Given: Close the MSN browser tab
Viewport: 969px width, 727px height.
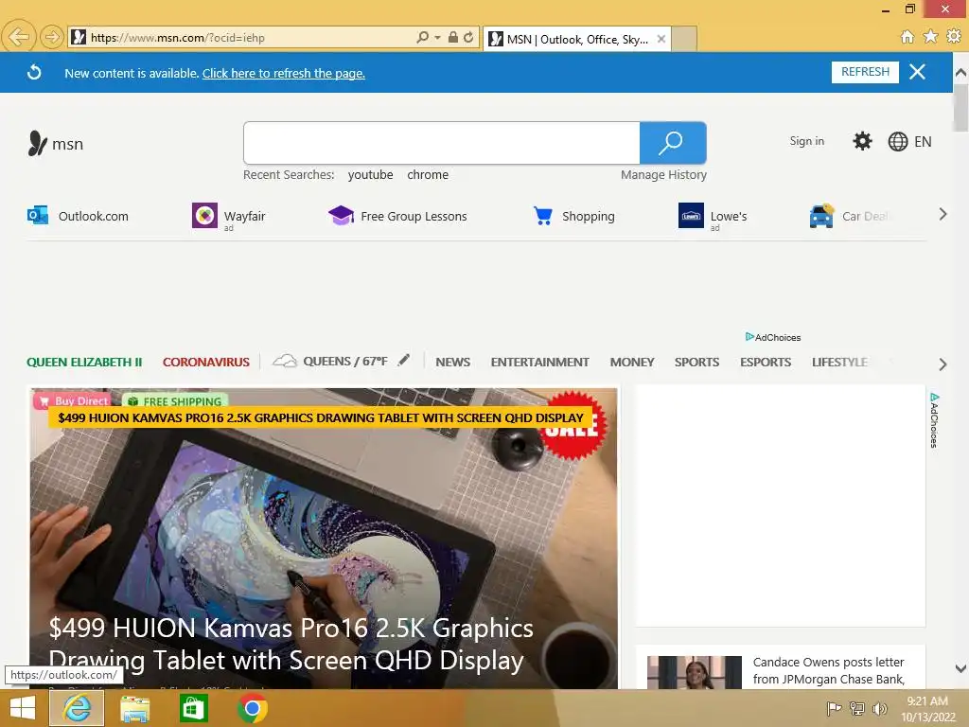Looking at the screenshot, I should point(661,39).
